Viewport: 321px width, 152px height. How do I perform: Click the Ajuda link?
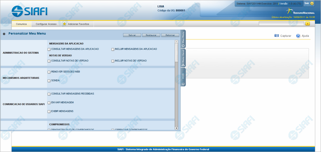(x=305, y=36)
